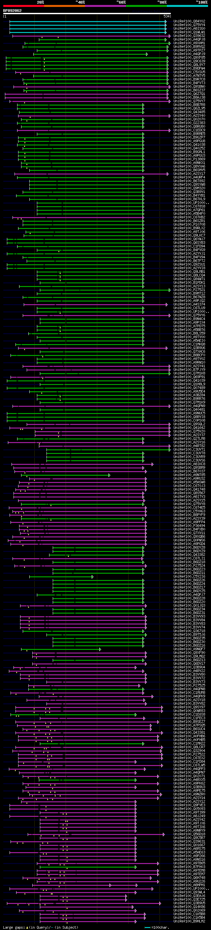Select hit label UniRef100_Q14K86
211x930 pixels.
pos(189,907)
